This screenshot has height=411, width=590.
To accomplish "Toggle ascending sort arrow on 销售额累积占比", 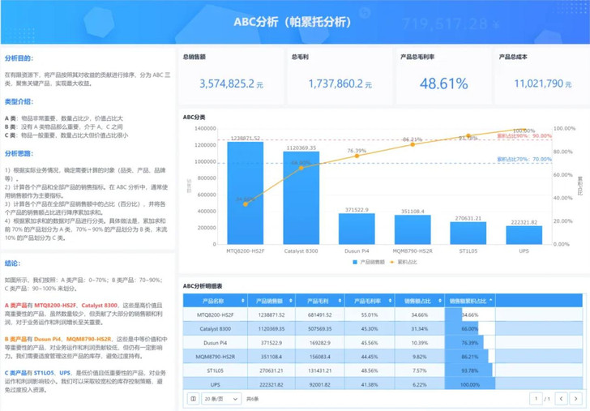I will coord(490,300).
